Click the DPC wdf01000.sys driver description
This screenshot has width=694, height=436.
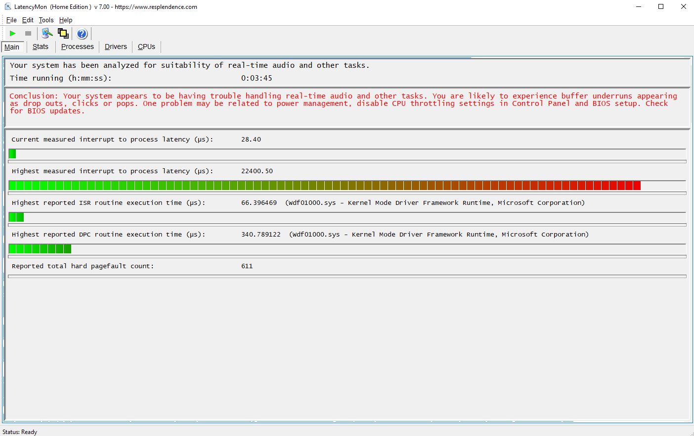tap(439, 235)
